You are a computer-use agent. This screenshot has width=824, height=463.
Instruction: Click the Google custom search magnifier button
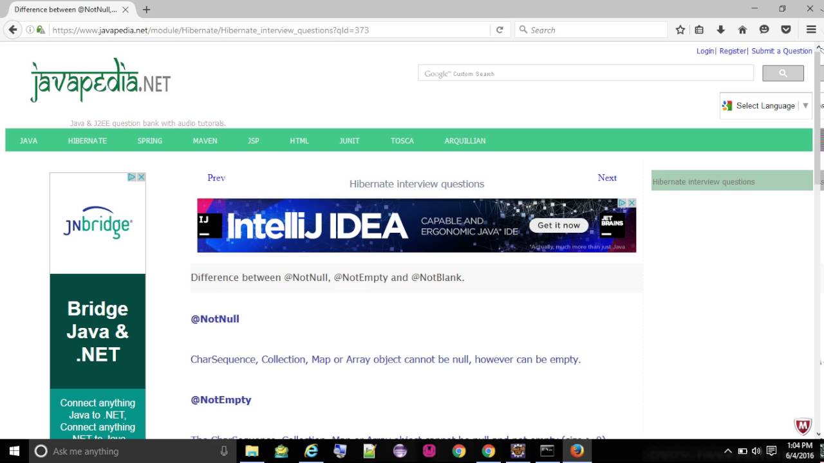(x=783, y=73)
